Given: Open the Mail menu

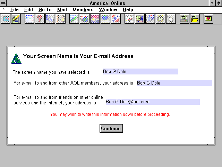Looking at the screenshot, I should [62, 9].
